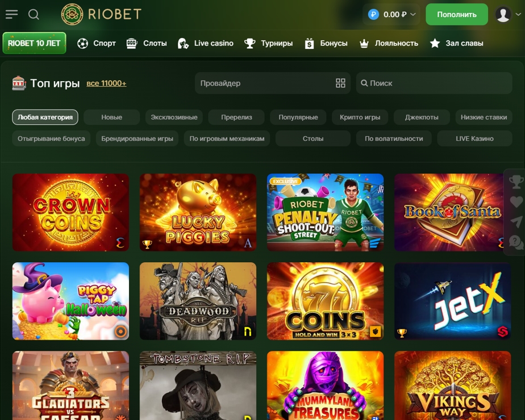Click the provider grid view icon
The image size is (525, 420).
[x=340, y=83]
